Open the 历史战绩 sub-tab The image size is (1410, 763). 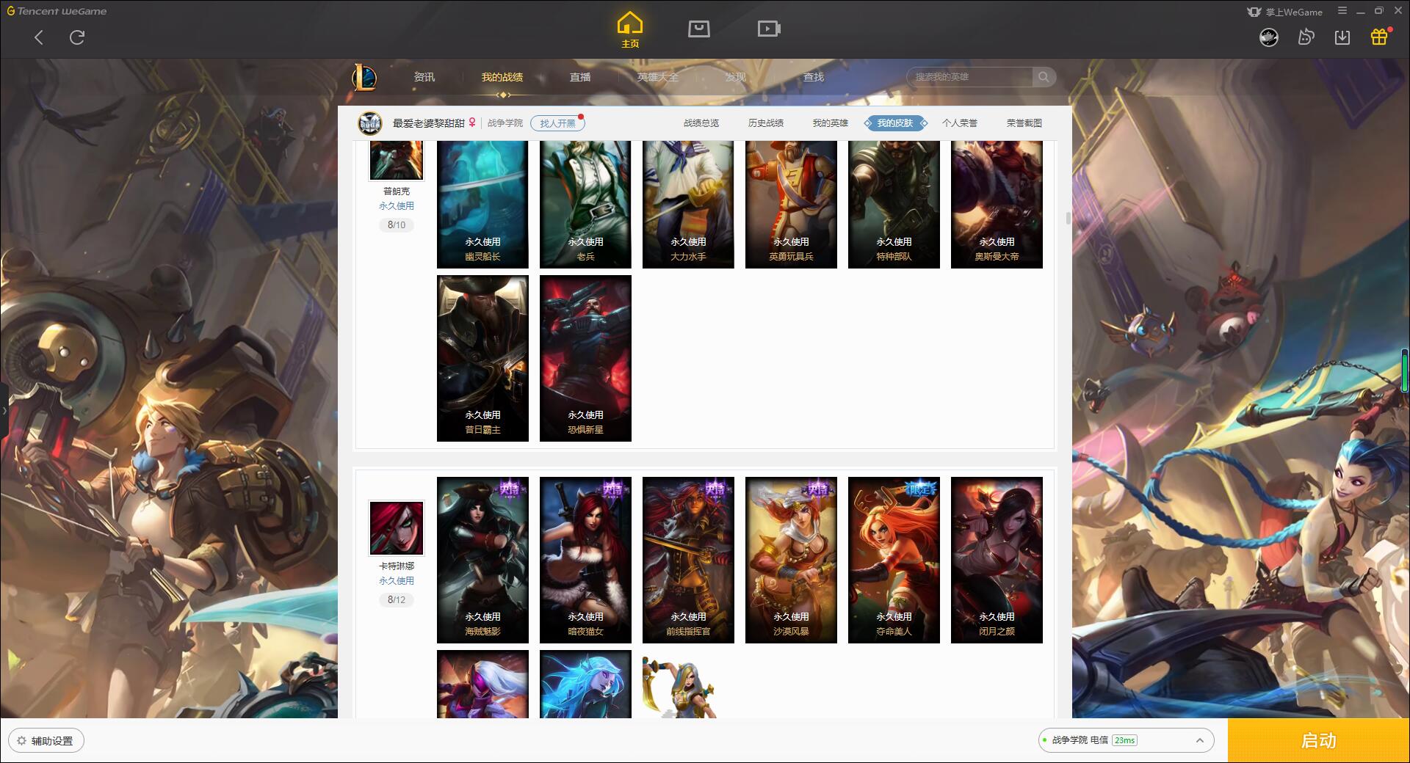click(766, 123)
